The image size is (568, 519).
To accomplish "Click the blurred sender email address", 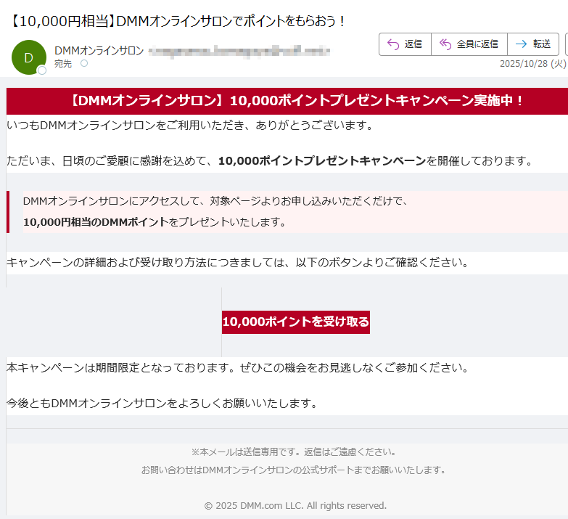I will click(239, 51).
